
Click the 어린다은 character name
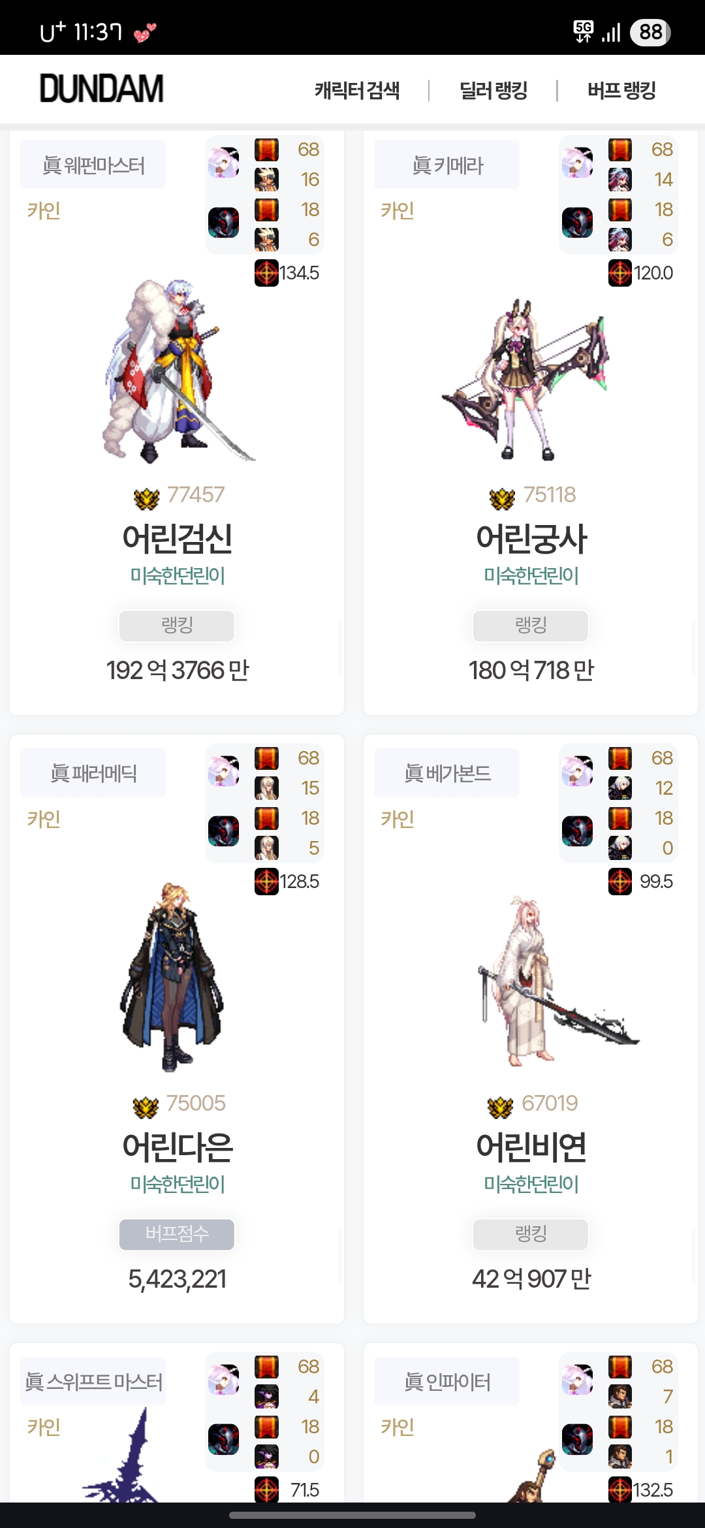click(x=178, y=1147)
